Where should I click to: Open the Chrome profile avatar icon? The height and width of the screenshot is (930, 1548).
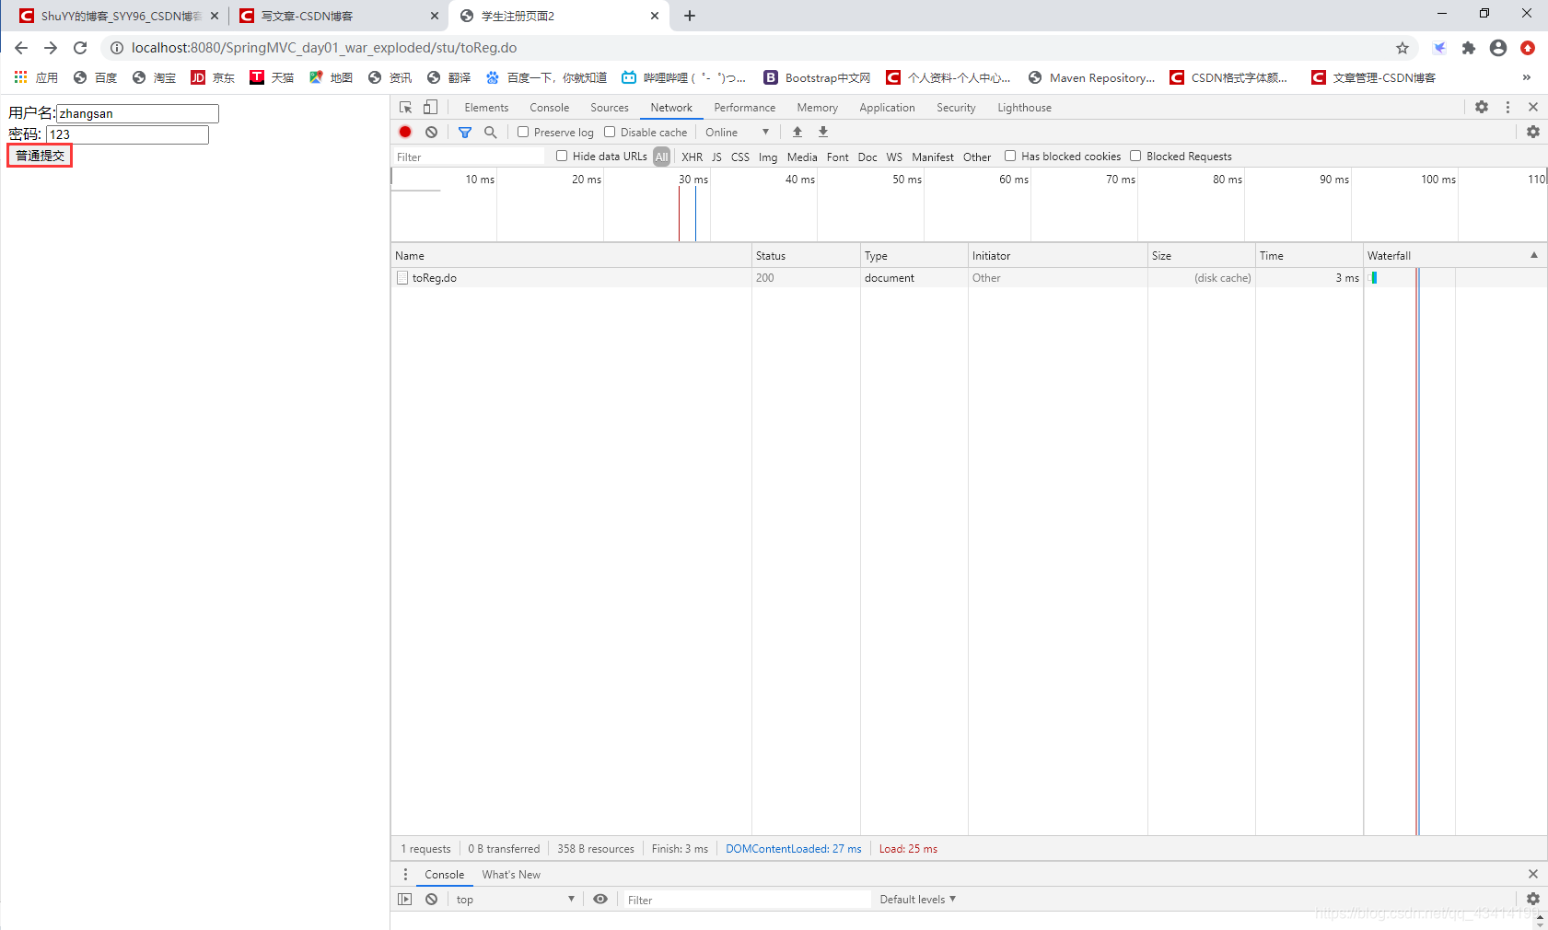tap(1498, 48)
